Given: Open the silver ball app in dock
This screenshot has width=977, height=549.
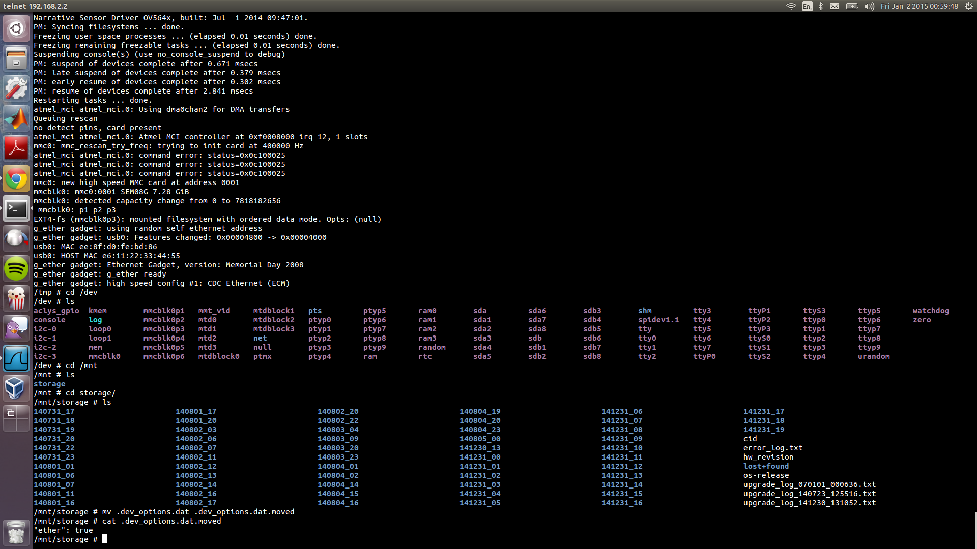Looking at the screenshot, I should (16, 238).
